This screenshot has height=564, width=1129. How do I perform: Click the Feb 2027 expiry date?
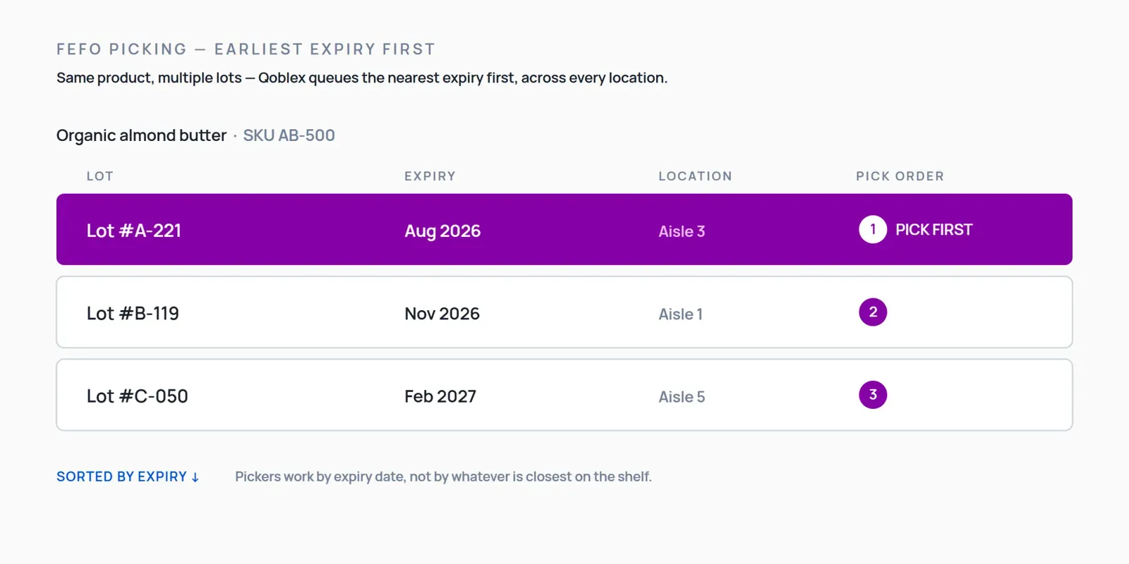440,396
